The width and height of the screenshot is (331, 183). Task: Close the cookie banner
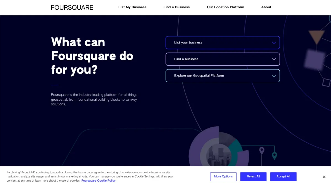point(324,177)
